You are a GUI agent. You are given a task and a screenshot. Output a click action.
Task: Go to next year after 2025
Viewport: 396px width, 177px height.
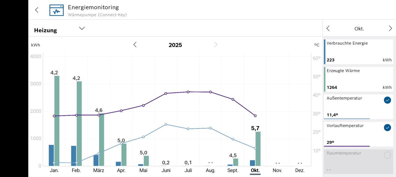point(216,45)
